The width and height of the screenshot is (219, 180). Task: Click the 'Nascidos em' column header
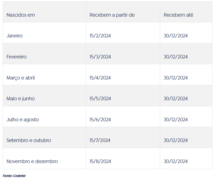click(x=21, y=15)
